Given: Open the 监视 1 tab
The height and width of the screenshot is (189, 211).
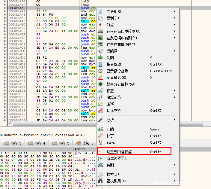Looking at the screenshot, I should point(85,143).
